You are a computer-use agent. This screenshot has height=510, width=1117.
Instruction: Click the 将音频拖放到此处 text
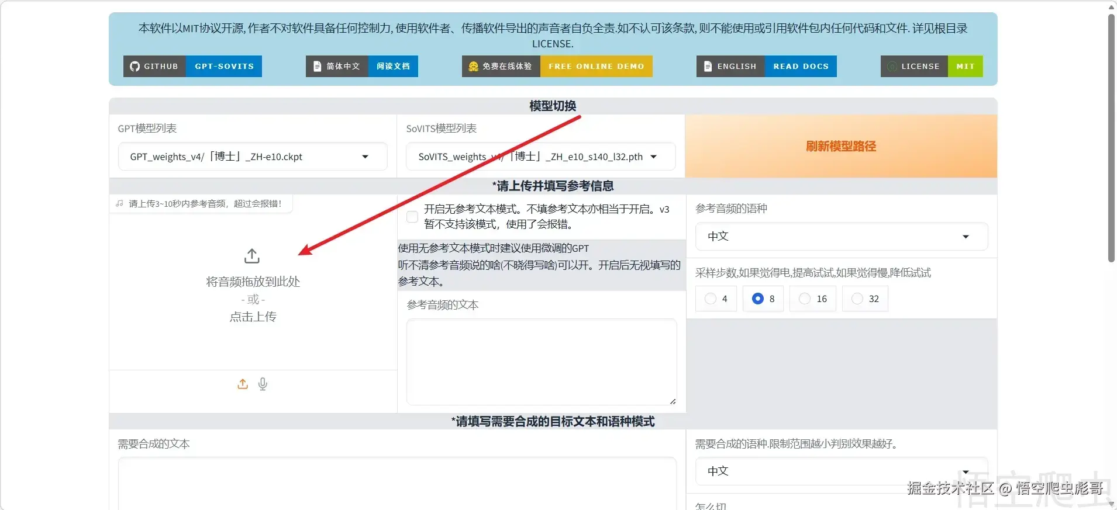click(x=253, y=282)
